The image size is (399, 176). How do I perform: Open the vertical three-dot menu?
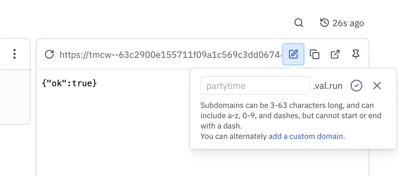14,54
